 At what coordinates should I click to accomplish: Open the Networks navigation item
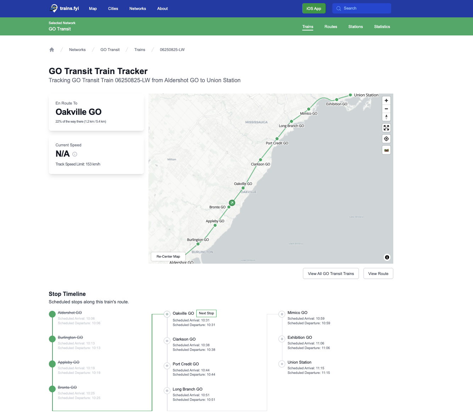137,9
